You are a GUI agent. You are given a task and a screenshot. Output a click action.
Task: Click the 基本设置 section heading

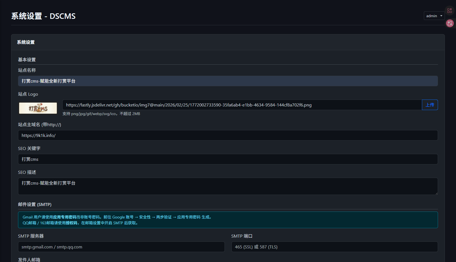(x=27, y=60)
